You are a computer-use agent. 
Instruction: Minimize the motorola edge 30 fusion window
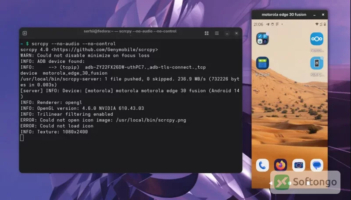pos(314,15)
